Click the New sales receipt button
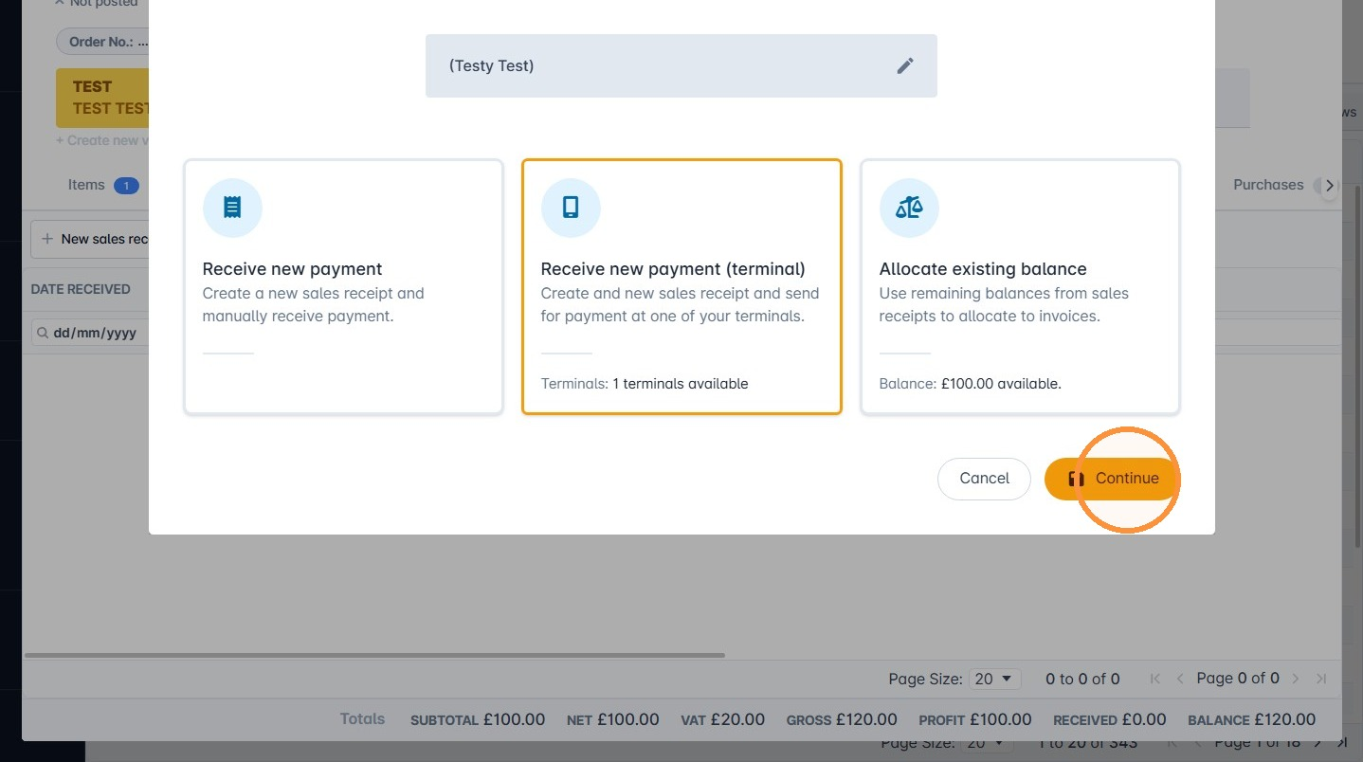This screenshot has width=1363, height=762. [91, 239]
